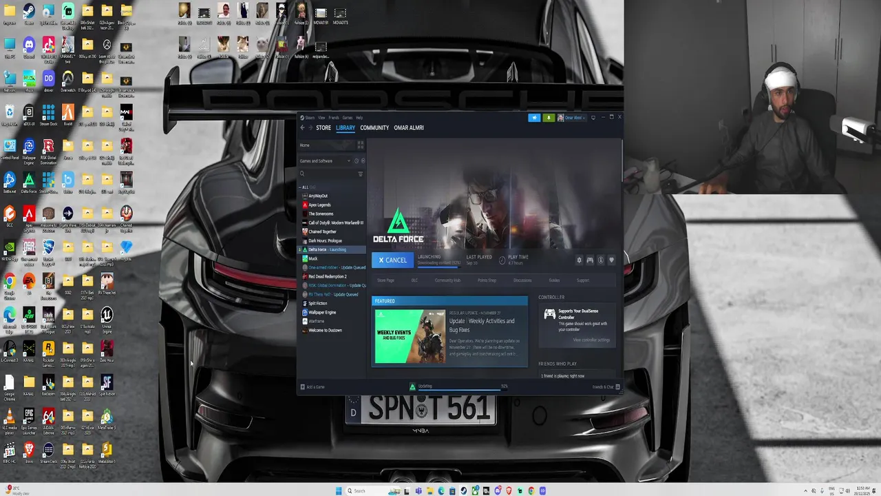Click View controller settings link
The height and width of the screenshot is (496, 881).
[x=592, y=340]
